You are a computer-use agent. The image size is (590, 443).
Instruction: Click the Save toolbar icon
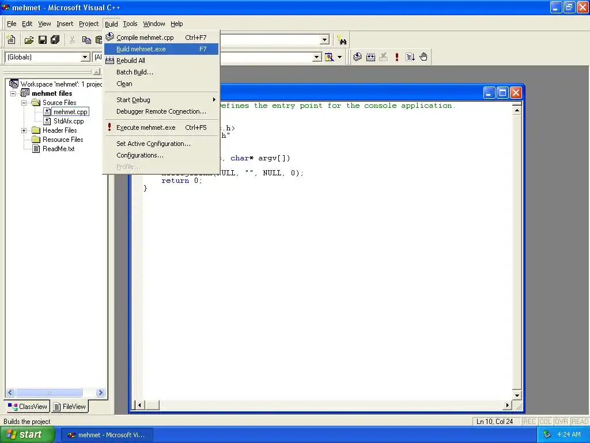[43, 40]
